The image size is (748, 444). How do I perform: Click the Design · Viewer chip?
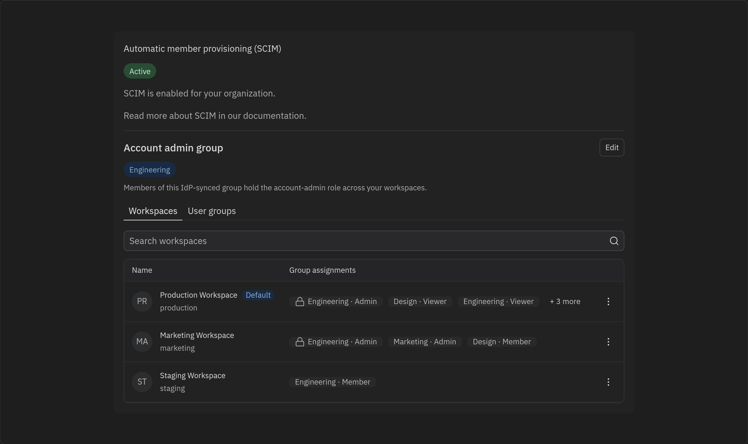point(420,302)
